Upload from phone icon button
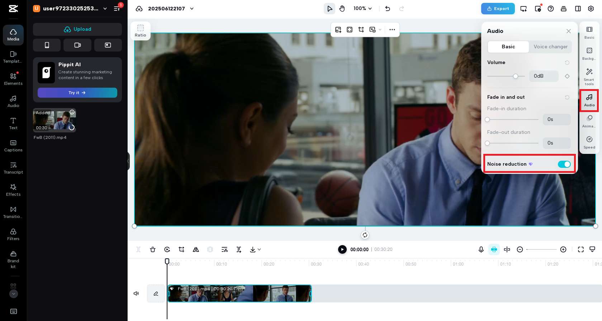Screen dimensions: 602x321 pyautogui.click(x=47, y=45)
